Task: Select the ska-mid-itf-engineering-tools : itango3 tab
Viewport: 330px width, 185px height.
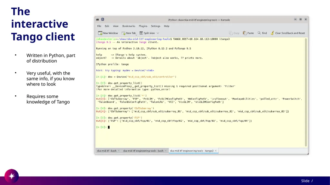Action: [x=191, y=151]
